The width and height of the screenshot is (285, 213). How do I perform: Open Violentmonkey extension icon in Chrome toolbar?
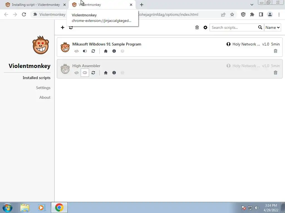pos(243,14)
